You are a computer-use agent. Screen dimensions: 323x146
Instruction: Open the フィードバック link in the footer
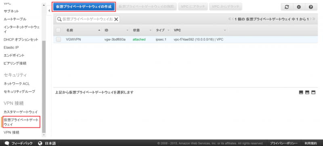(x=22, y=143)
